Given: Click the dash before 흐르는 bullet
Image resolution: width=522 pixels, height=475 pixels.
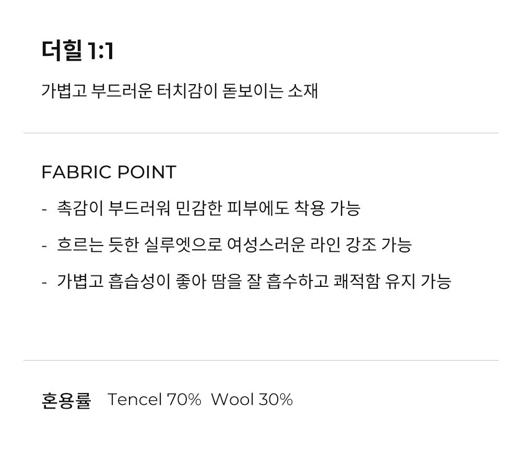Looking at the screenshot, I should click(44, 246).
